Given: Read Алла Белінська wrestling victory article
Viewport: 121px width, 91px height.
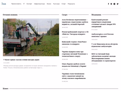Looking at the screenshot, I should tap(75, 22).
